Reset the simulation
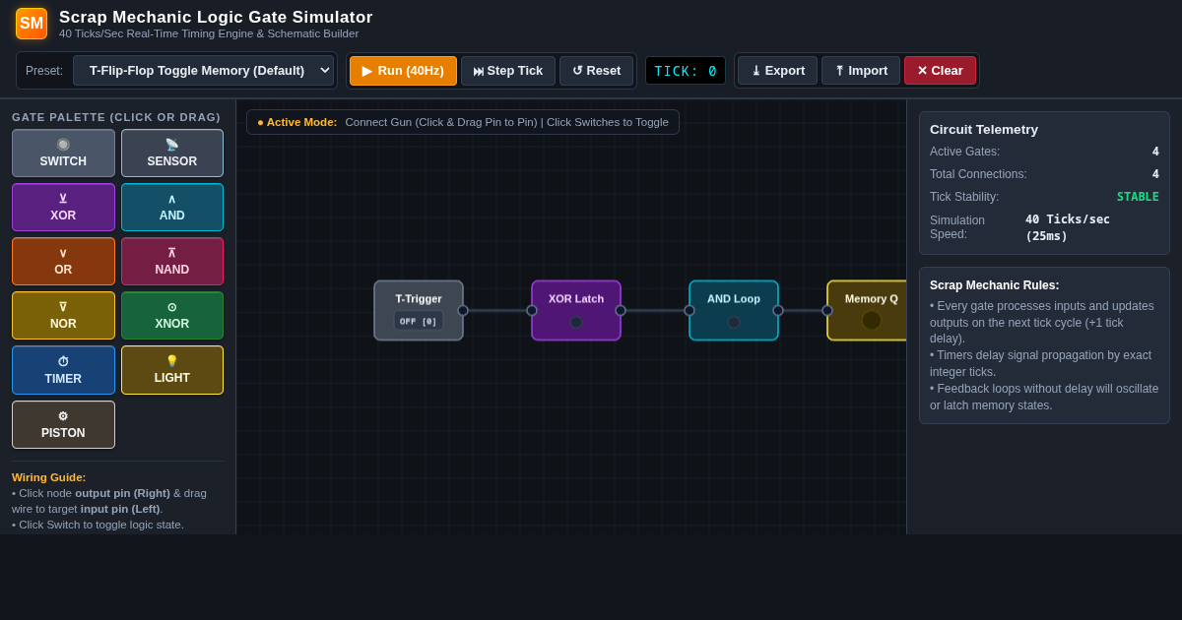Viewport: 1182px width, 620px height. 596,71
